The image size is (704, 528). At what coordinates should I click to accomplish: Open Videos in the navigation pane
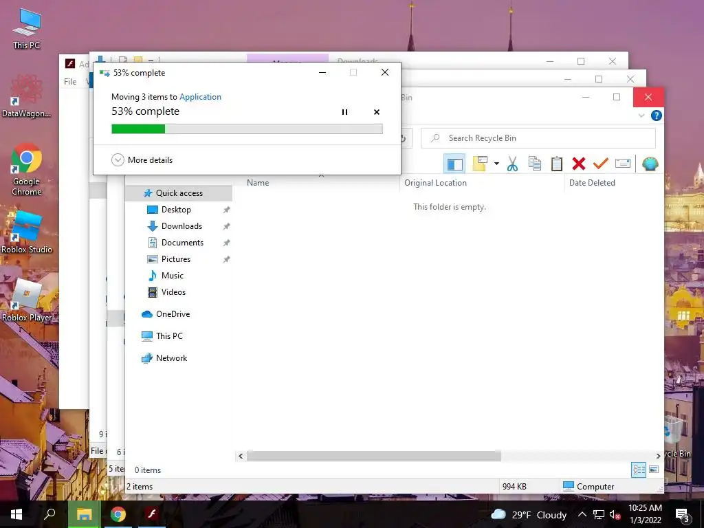pos(173,292)
